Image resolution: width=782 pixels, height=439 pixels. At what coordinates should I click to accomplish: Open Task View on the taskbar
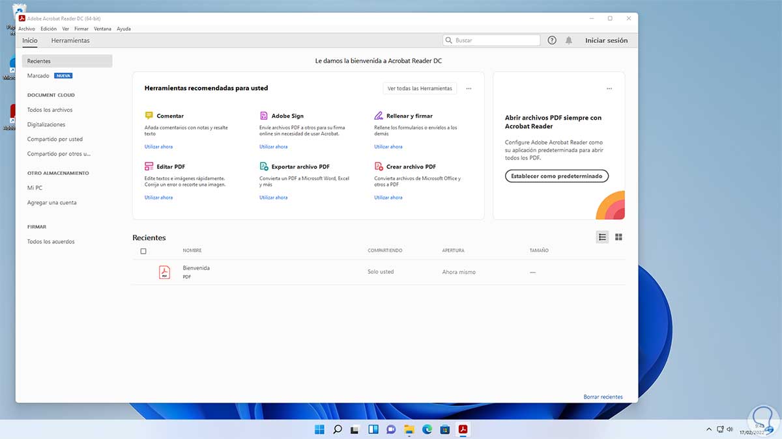click(355, 429)
